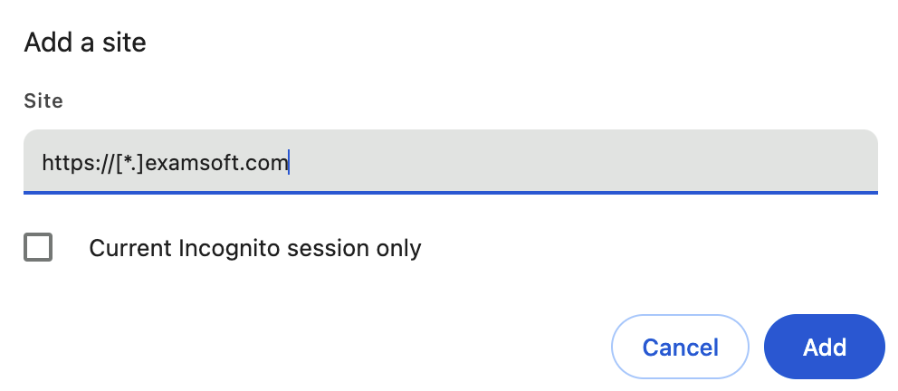Click the "Current Incognito session only" label

point(254,247)
